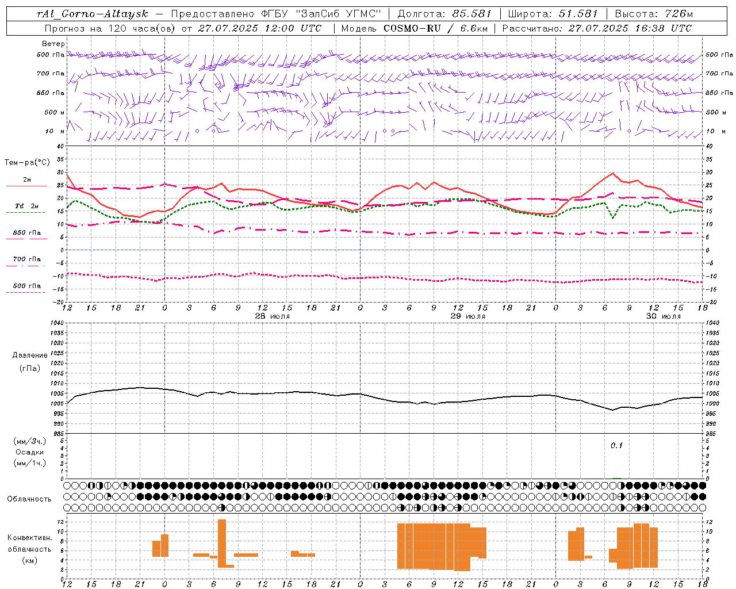The width and height of the screenshot is (736, 589).
Task: Select the Осадки precipitation label
Action: [30, 452]
